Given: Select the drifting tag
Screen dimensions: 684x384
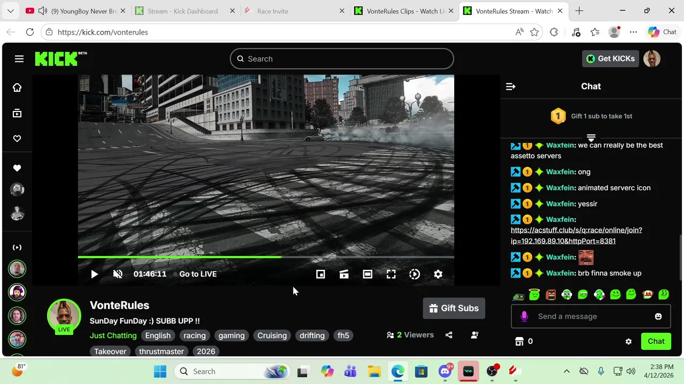Looking at the screenshot, I should (x=312, y=335).
